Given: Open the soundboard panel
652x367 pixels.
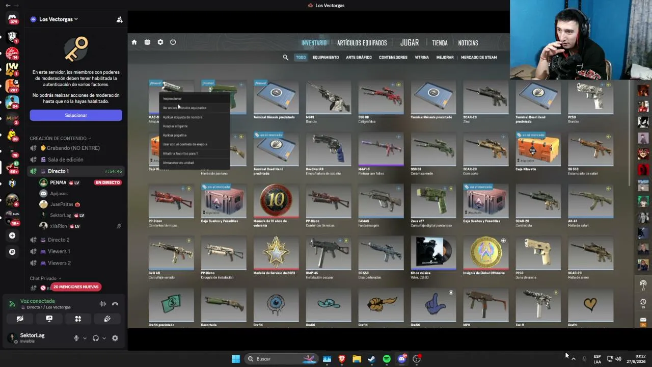Looking at the screenshot, I should pyautogui.click(x=107, y=319).
